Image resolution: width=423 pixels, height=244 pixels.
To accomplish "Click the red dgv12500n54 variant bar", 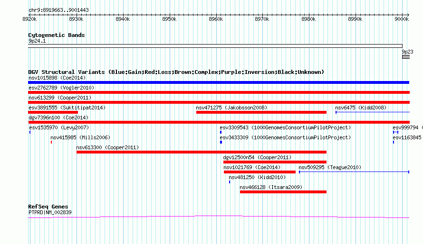I will (x=275, y=162).
